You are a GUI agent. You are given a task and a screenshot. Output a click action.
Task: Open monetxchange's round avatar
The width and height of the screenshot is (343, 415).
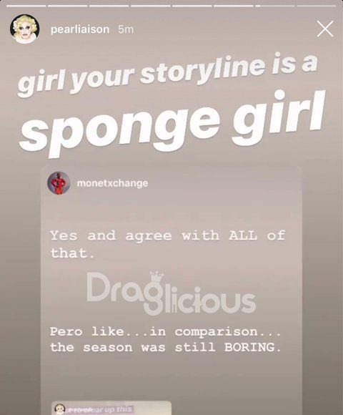[x=59, y=183]
